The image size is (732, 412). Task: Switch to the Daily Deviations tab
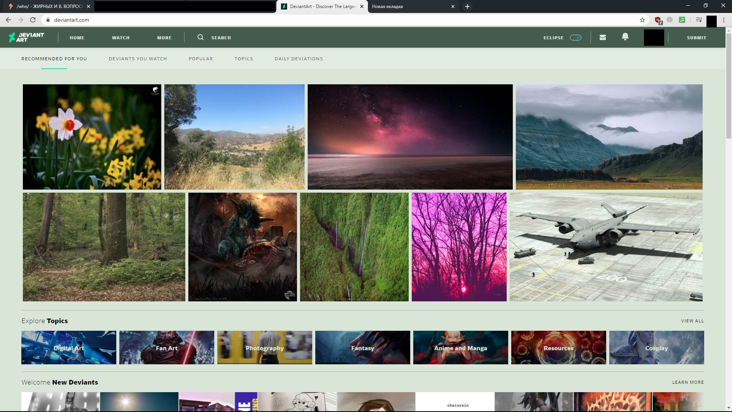(x=299, y=59)
